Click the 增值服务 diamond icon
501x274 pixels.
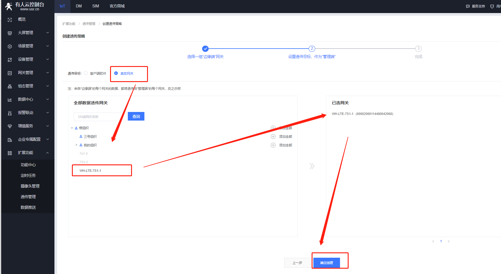click(10, 126)
